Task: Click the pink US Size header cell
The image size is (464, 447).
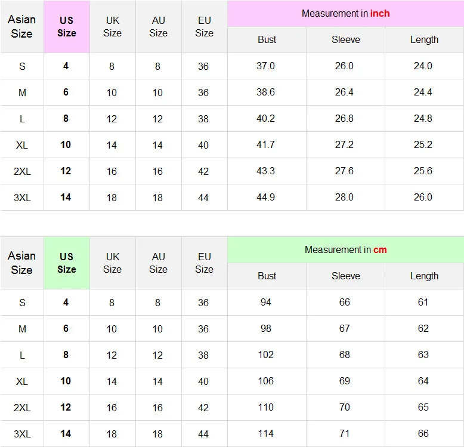Action: (x=67, y=27)
